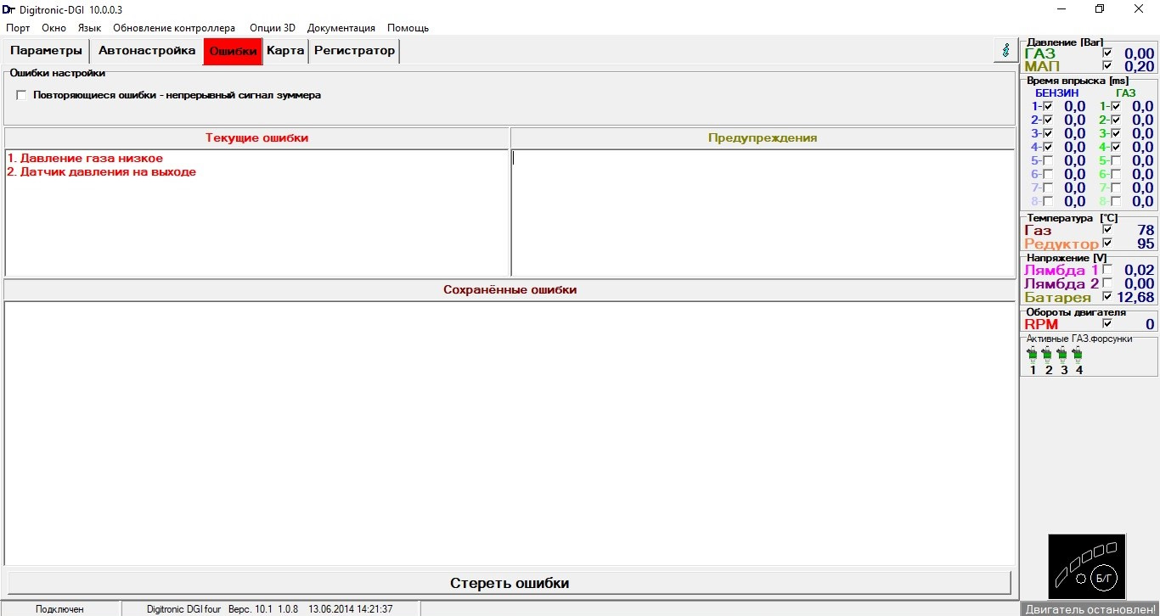Click the Газ temperature value 78
This screenshot has width=1160, height=616.
coord(1146,230)
